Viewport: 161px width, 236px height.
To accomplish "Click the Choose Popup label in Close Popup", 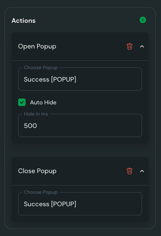I will tap(40, 193).
